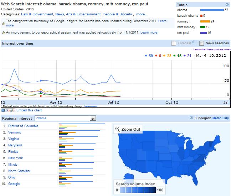This screenshot has height=196, width=231.
Task: Click Learn what these numbers mean link
Action: [212, 49]
